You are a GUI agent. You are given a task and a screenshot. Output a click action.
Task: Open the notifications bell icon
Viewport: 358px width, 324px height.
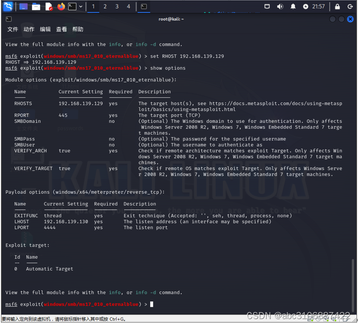click(293, 6)
